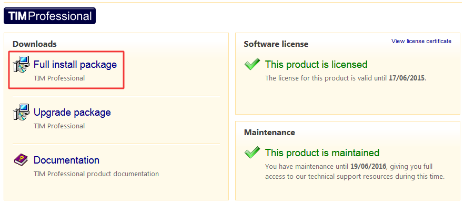464x203 pixels.
Task: Open the Upgrade package download link
Action: 72,113
